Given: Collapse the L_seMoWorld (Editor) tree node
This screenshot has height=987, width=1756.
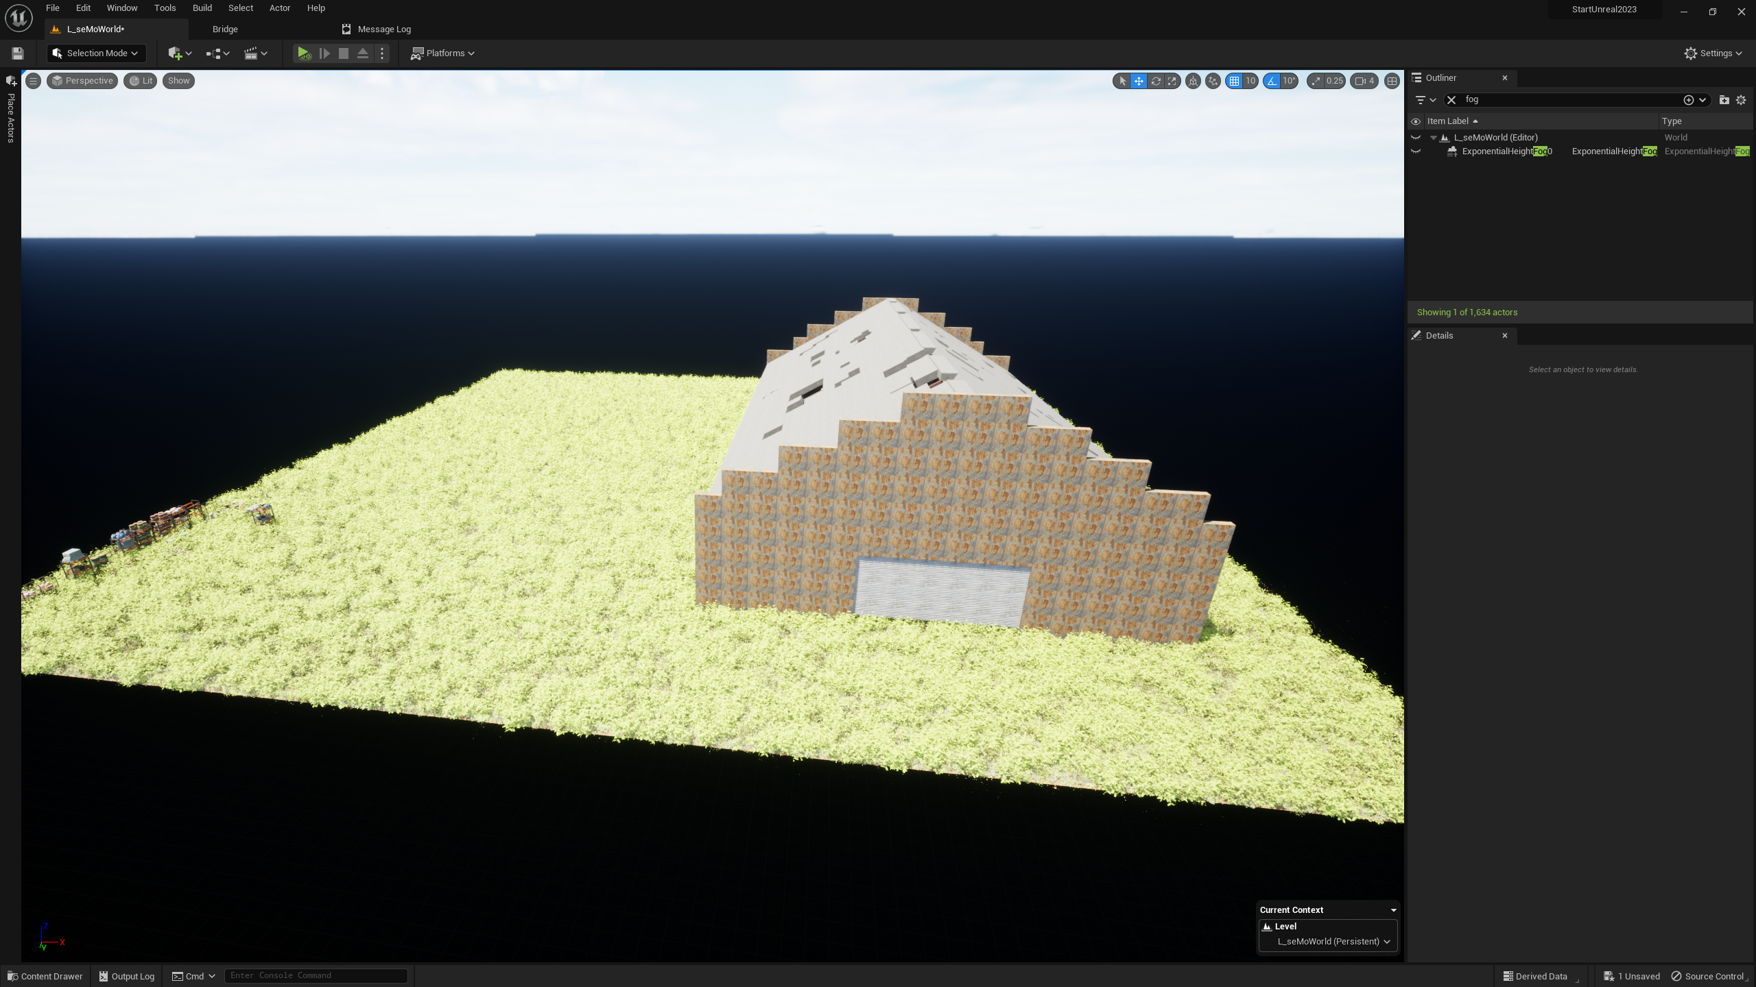Looking at the screenshot, I should (1433, 138).
